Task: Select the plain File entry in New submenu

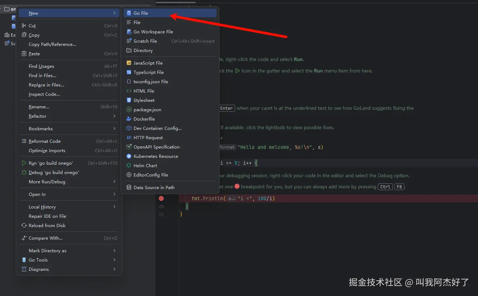Action: 170,22
